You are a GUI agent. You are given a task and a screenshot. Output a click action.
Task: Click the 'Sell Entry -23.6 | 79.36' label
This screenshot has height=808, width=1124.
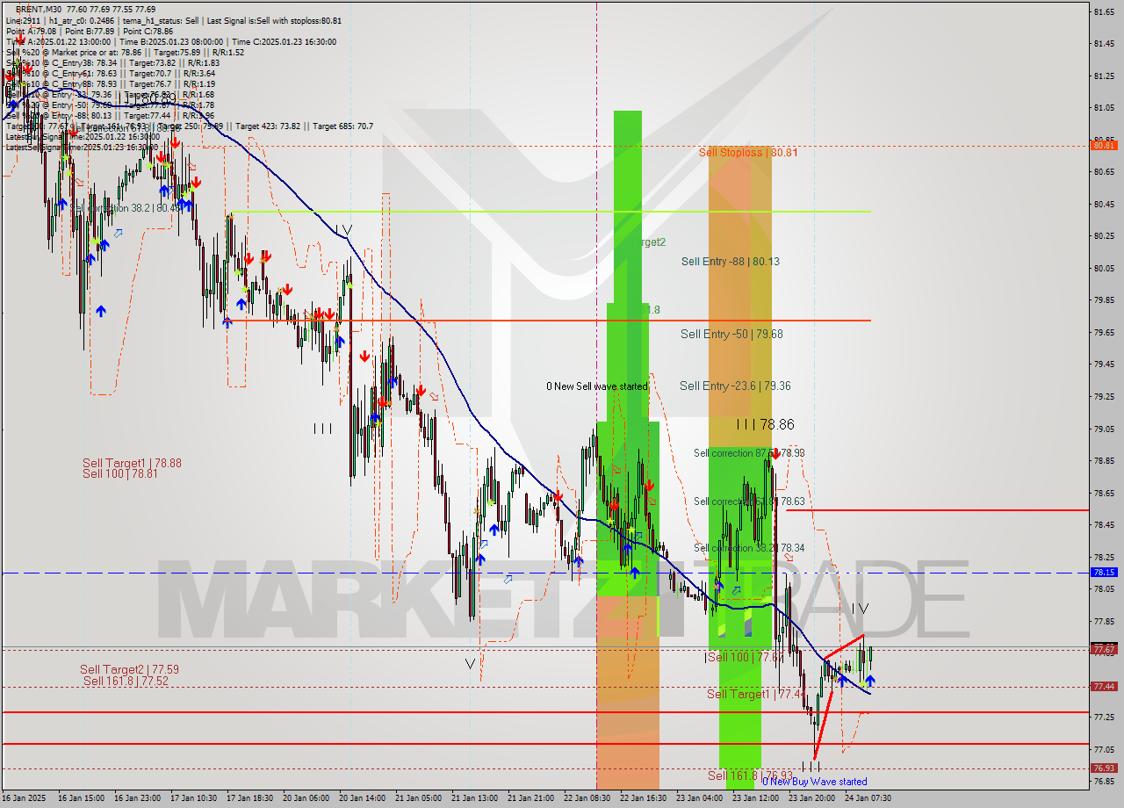click(735, 386)
